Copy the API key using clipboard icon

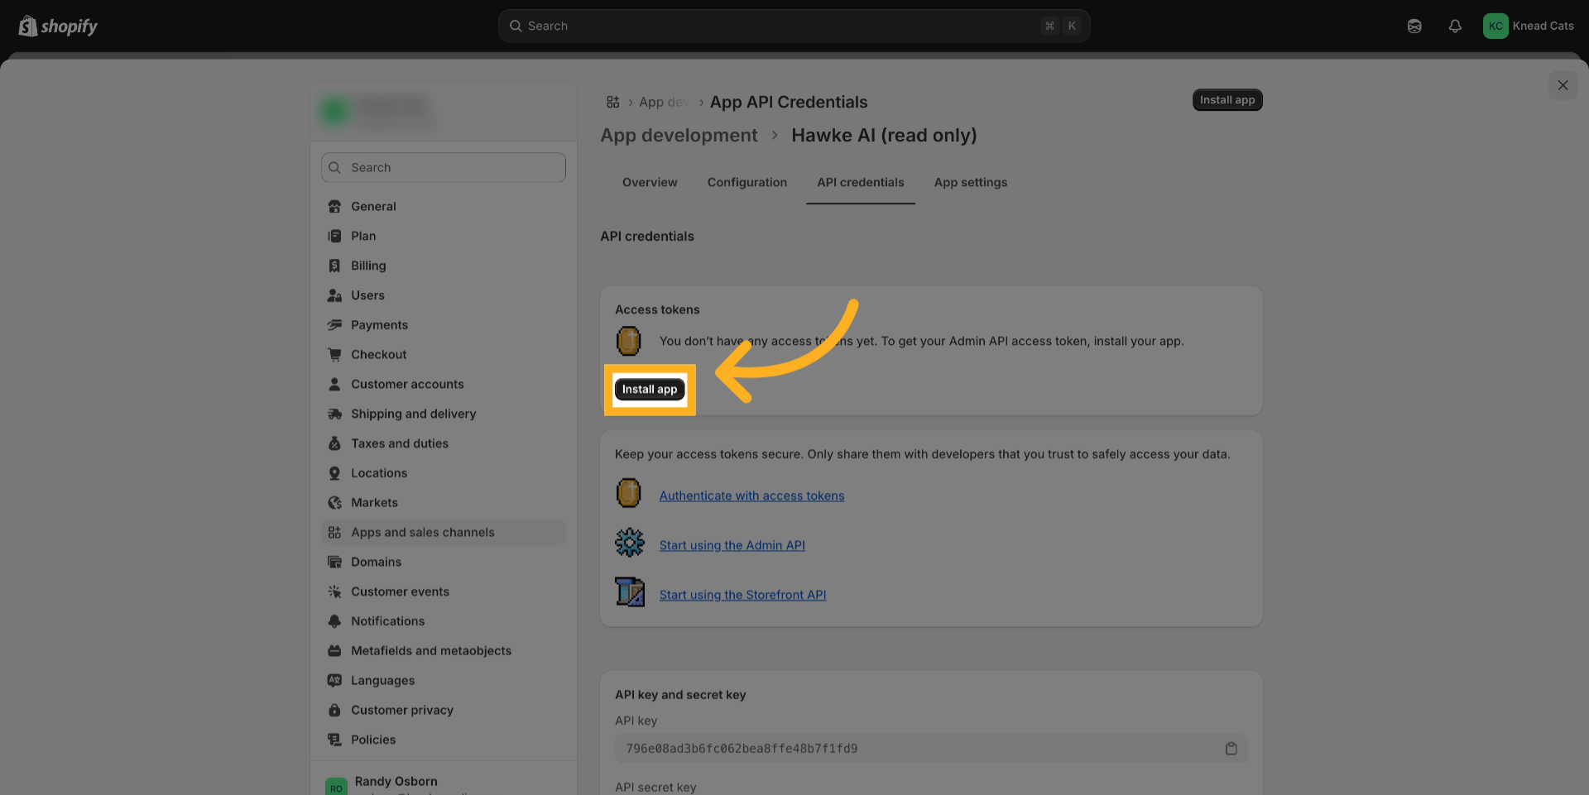click(x=1231, y=749)
